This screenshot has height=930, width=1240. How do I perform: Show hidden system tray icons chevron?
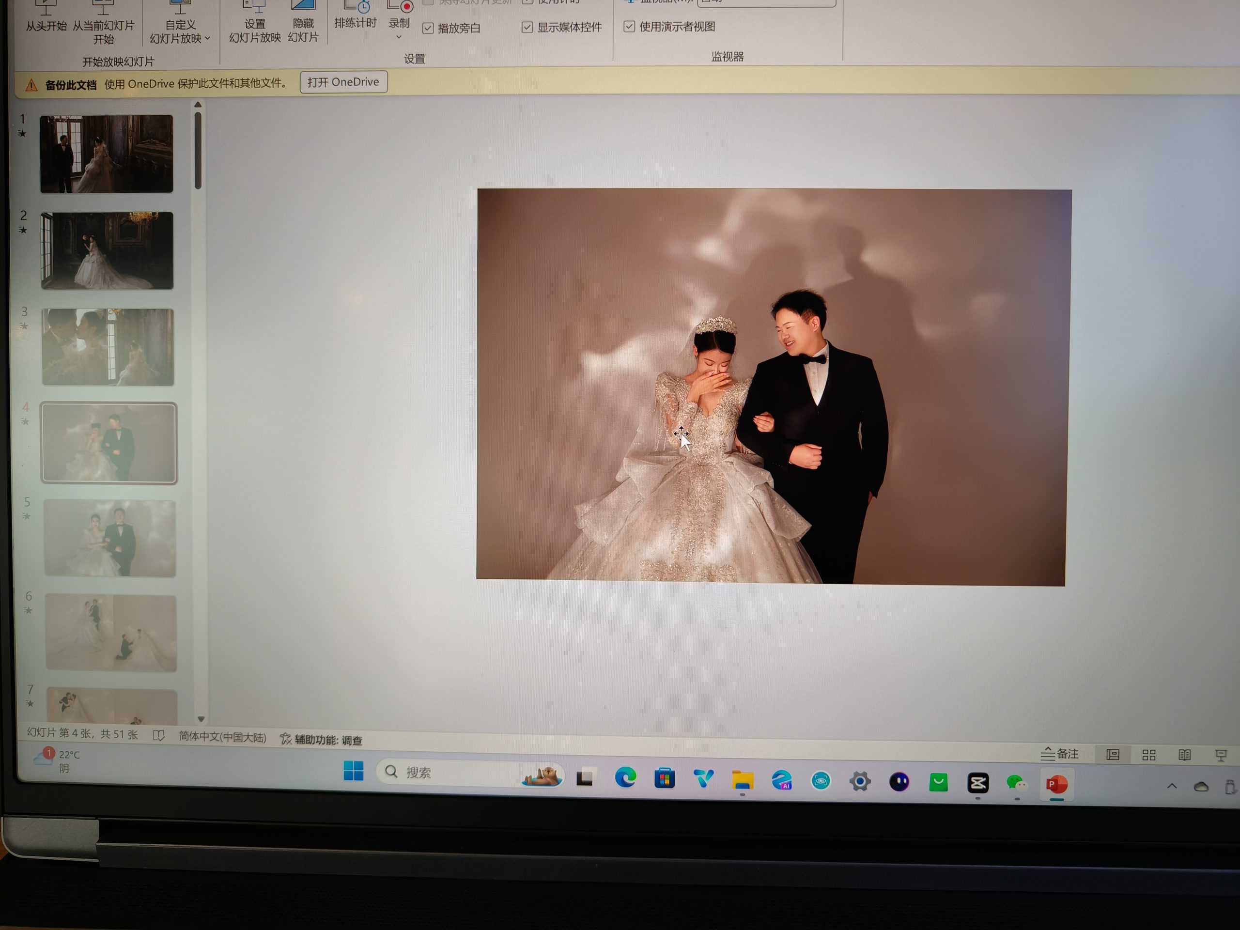tap(1172, 786)
